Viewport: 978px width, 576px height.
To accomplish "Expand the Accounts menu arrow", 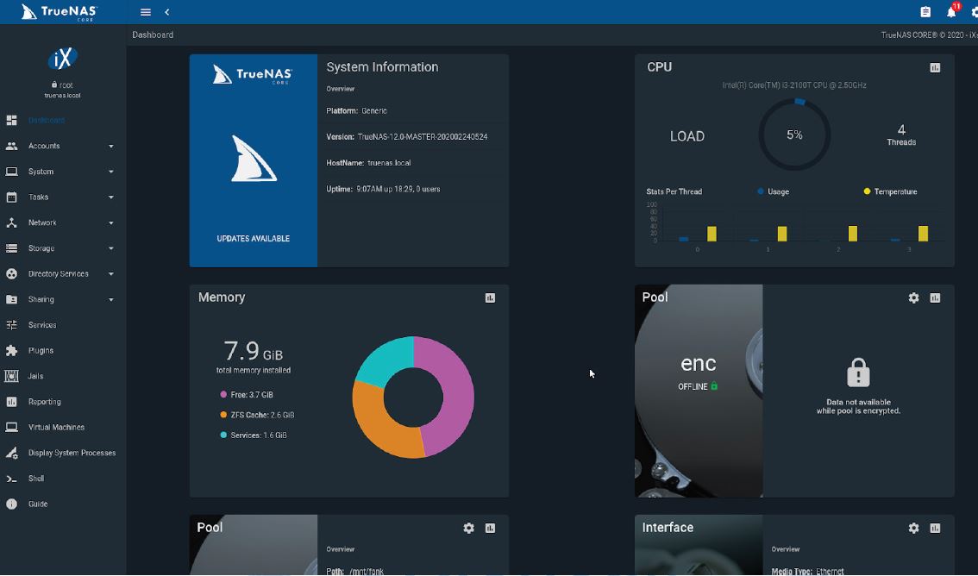I will [x=111, y=146].
